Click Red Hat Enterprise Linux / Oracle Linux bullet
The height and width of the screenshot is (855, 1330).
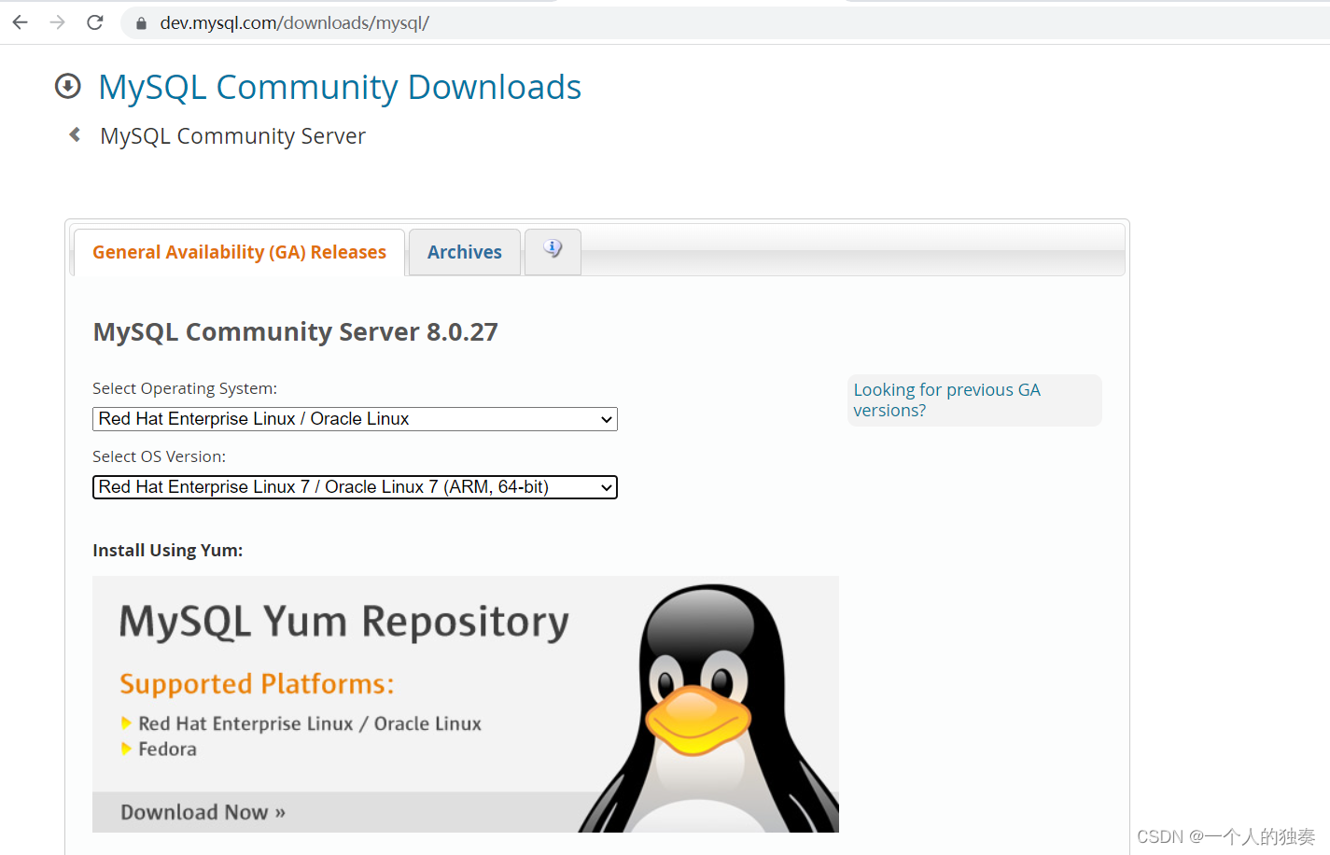(x=310, y=723)
